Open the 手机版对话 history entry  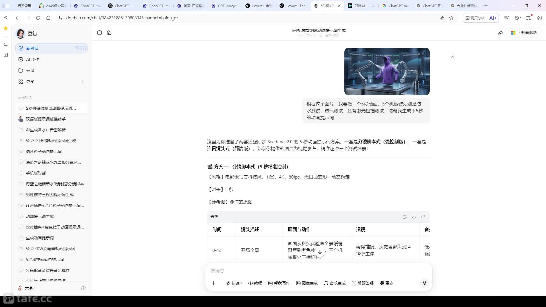click(51, 173)
